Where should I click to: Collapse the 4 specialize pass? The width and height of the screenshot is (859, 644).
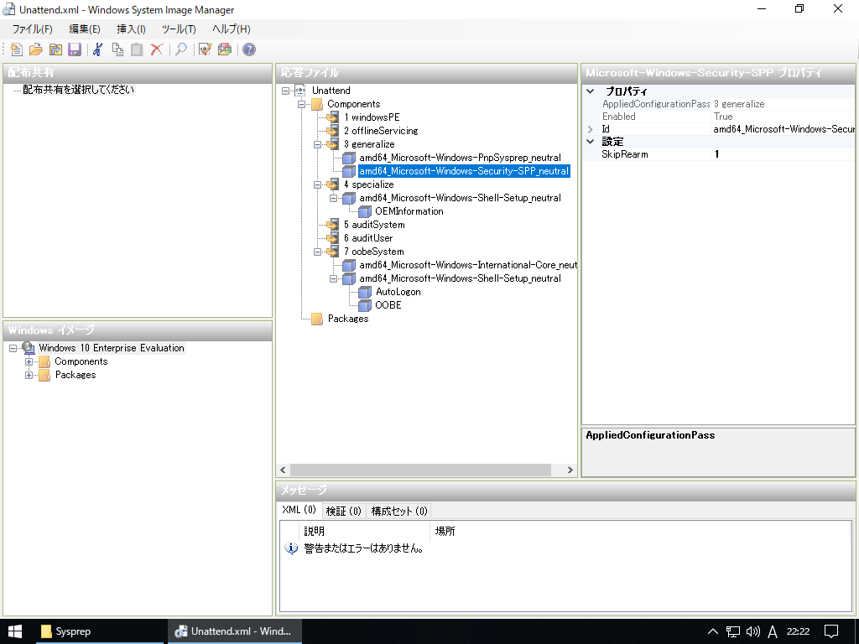[317, 184]
